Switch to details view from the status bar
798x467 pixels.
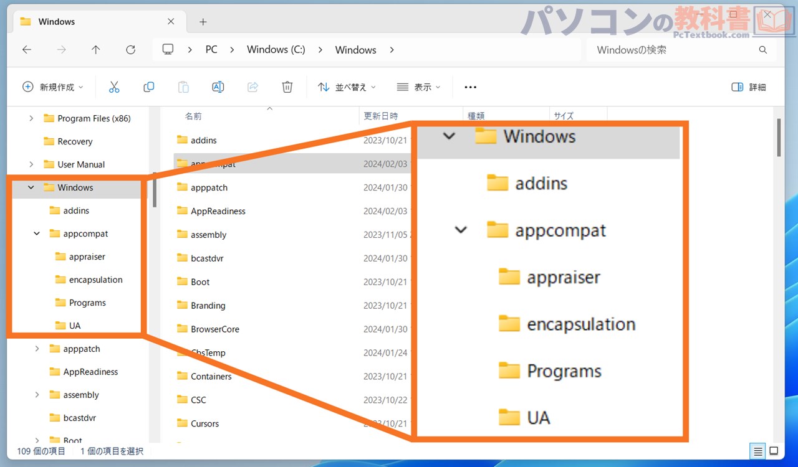pos(757,451)
